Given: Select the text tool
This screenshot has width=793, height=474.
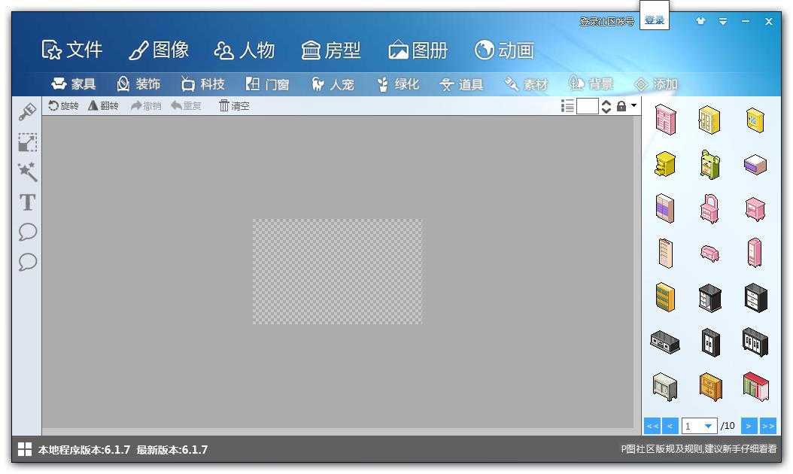Looking at the screenshot, I should pos(27,202).
